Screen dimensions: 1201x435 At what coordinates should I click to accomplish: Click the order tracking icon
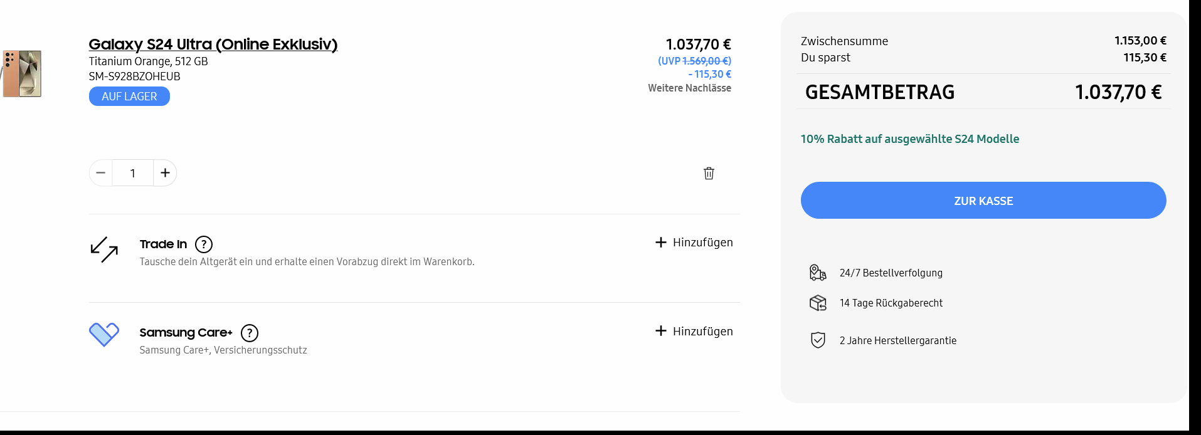tap(818, 273)
